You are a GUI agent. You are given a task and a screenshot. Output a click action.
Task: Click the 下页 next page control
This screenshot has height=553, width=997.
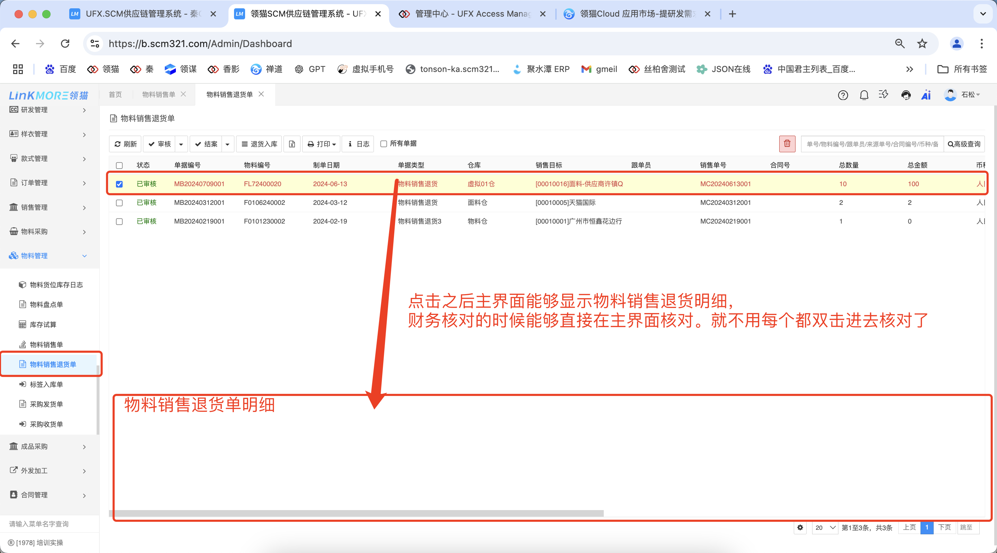pos(944,527)
